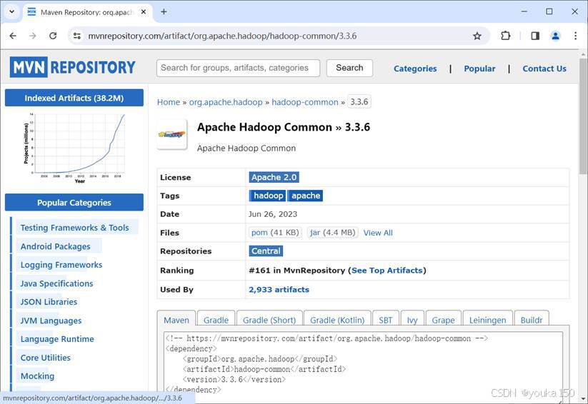Open Logging Frameworks category

[61, 265]
